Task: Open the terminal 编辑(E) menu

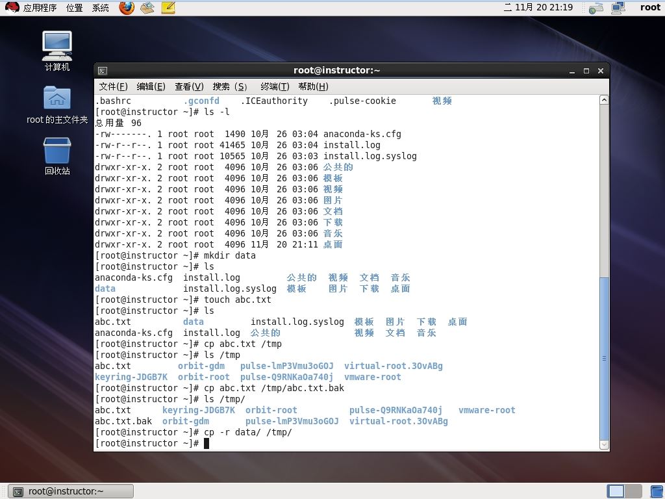Action: (x=151, y=86)
